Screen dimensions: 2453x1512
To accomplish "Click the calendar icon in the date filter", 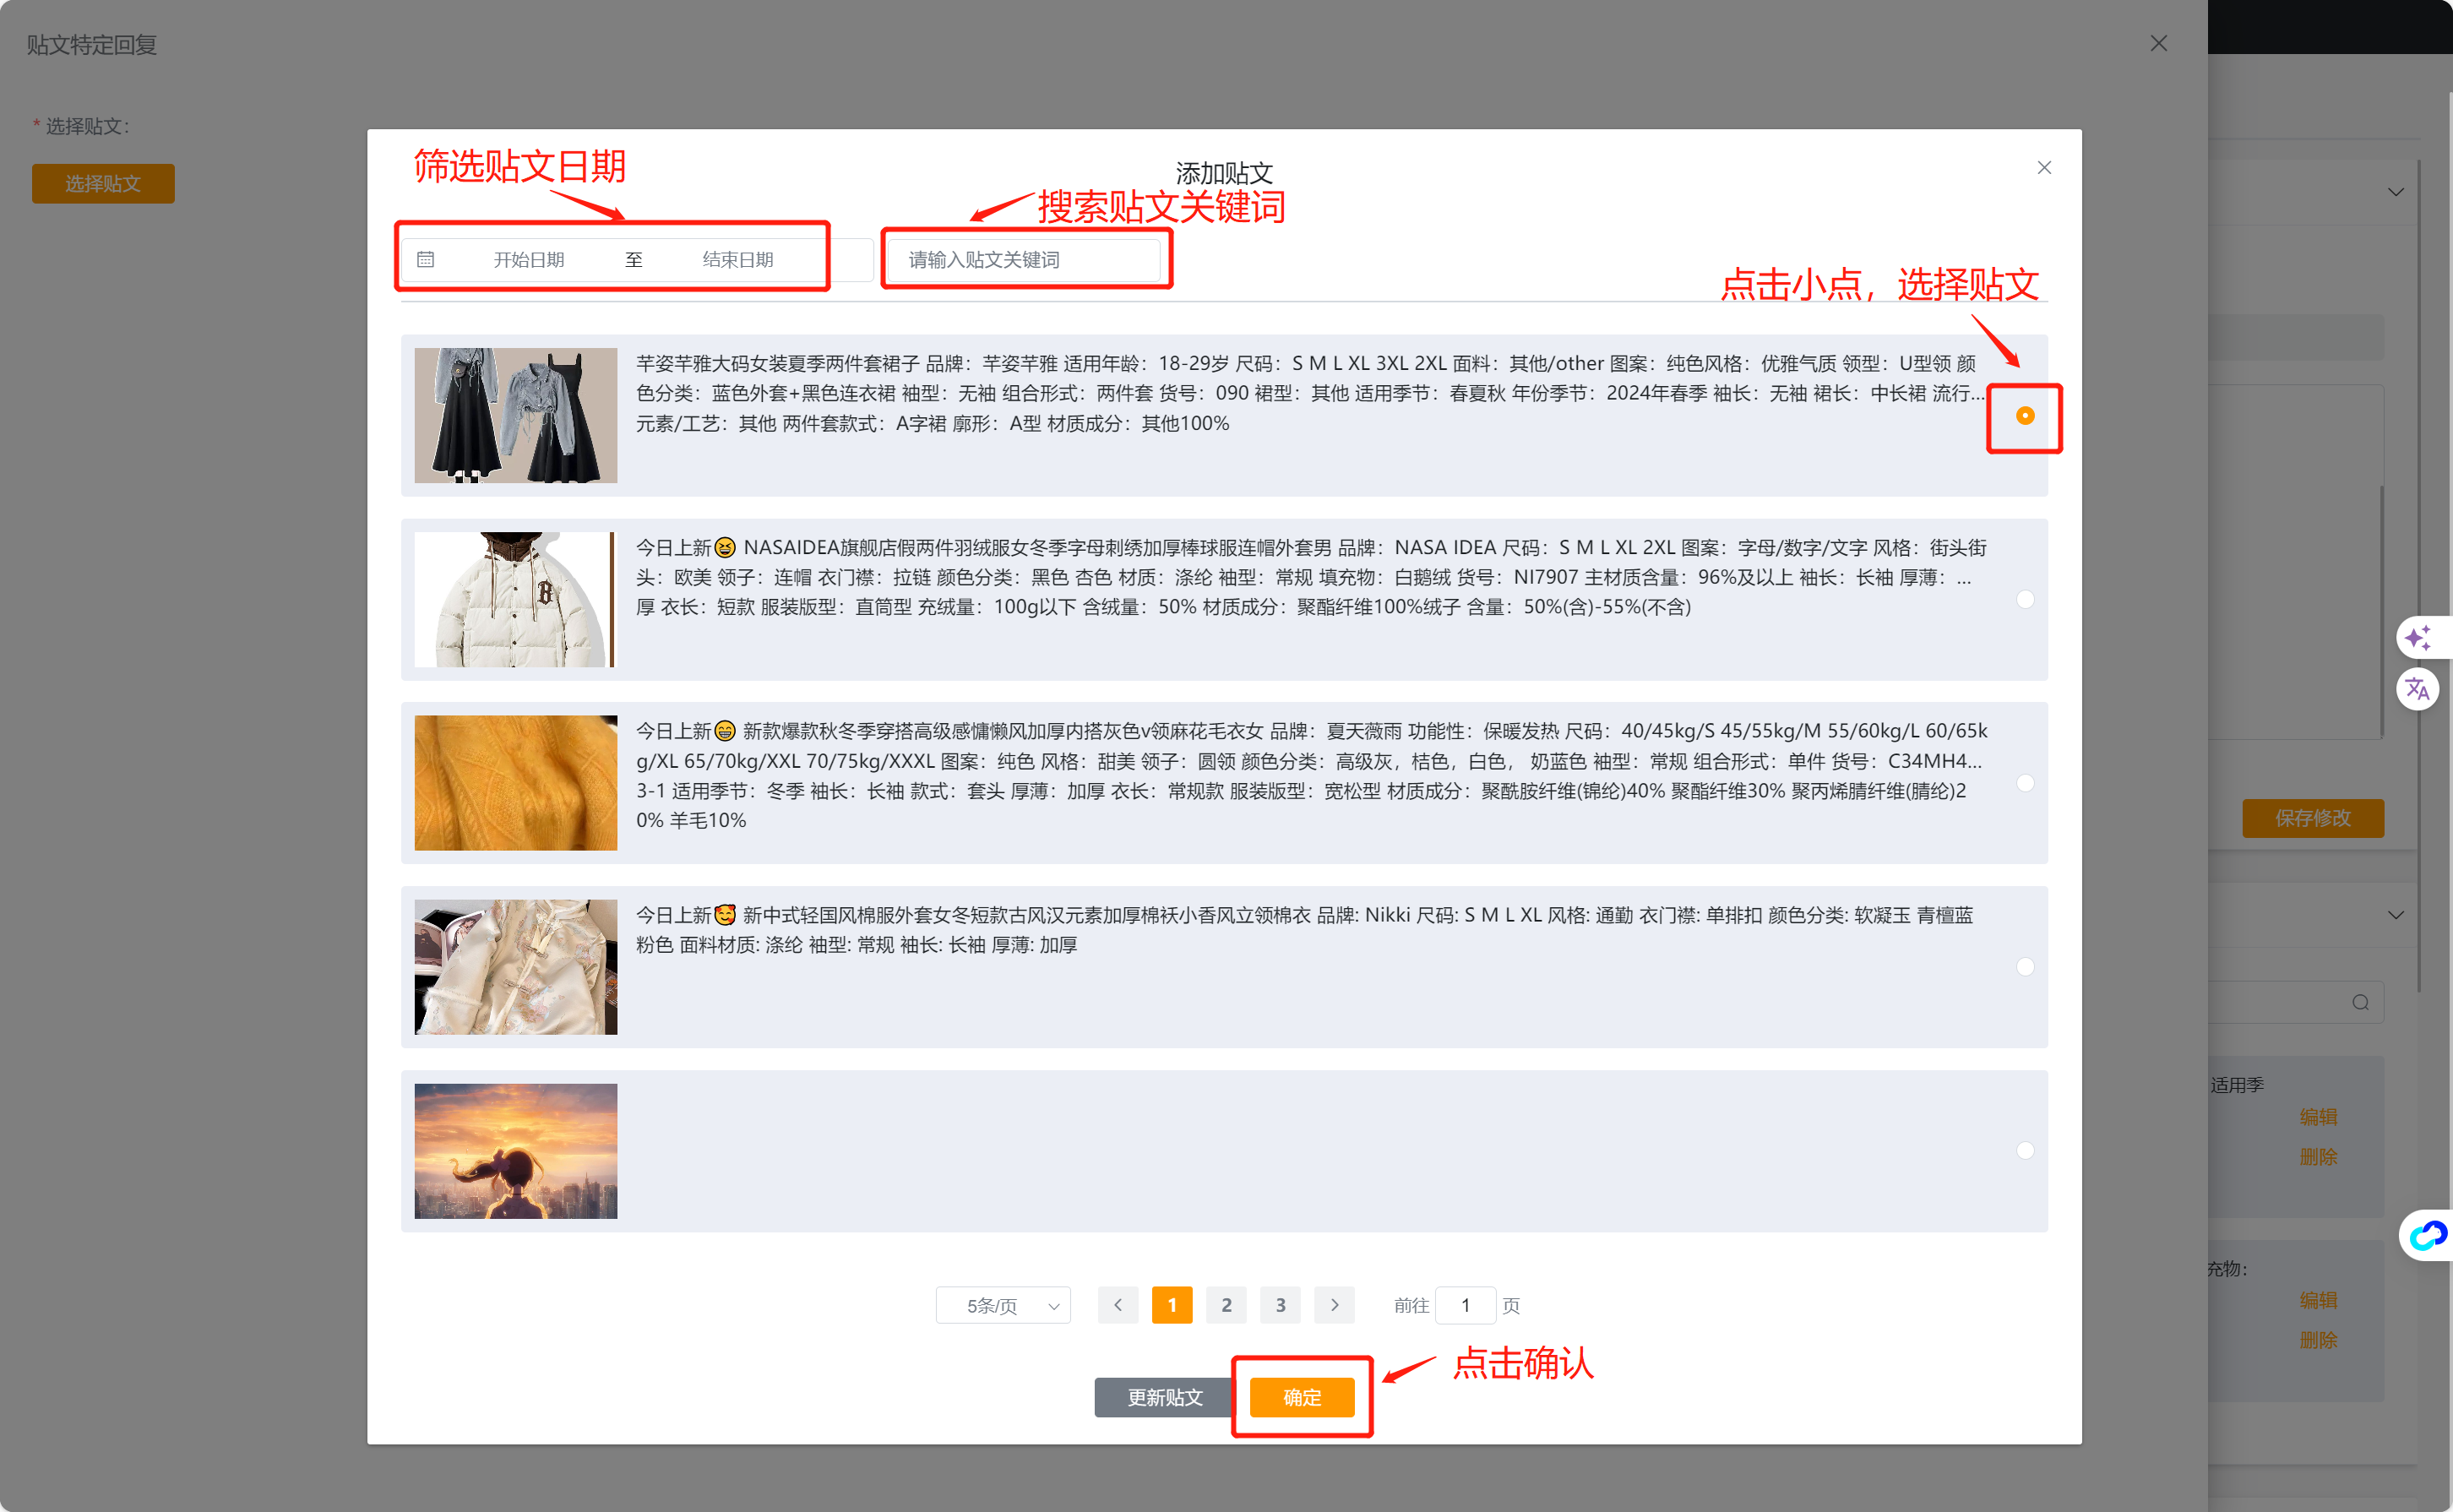I will (x=425, y=260).
